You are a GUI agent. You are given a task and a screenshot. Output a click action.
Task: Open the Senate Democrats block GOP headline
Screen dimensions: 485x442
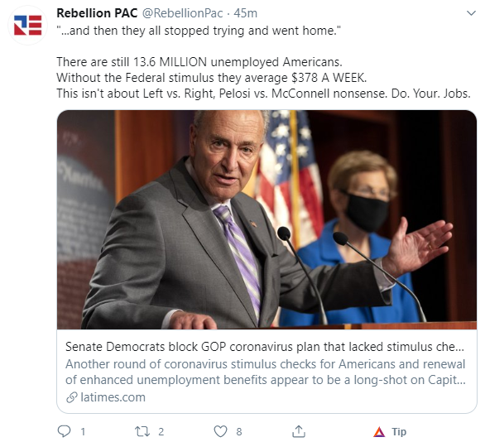pyautogui.click(x=265, y=347)
